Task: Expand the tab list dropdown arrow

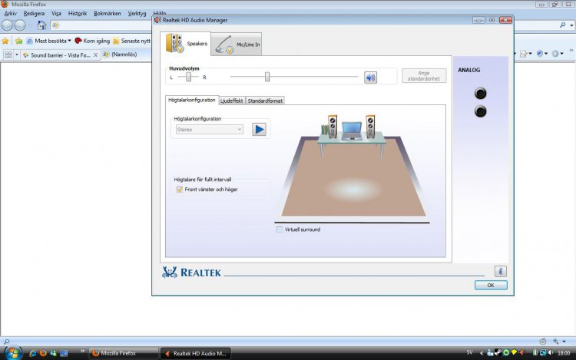Action: click(17, 54)
